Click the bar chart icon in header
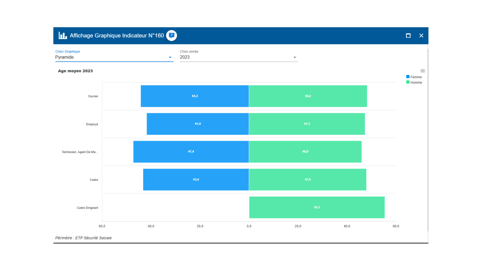This screenshot has height=271, width=482. 63,36
